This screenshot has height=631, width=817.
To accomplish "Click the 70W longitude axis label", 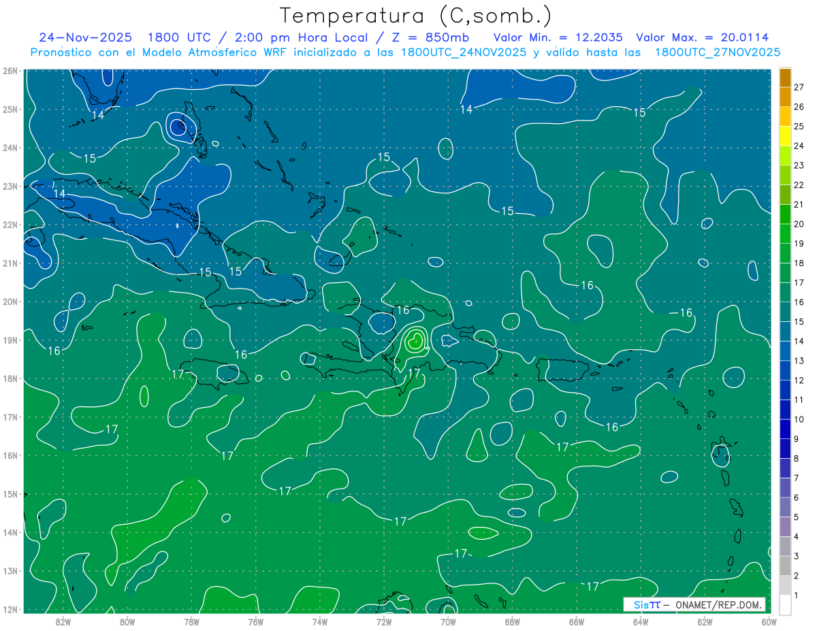I will pos(448,621).
